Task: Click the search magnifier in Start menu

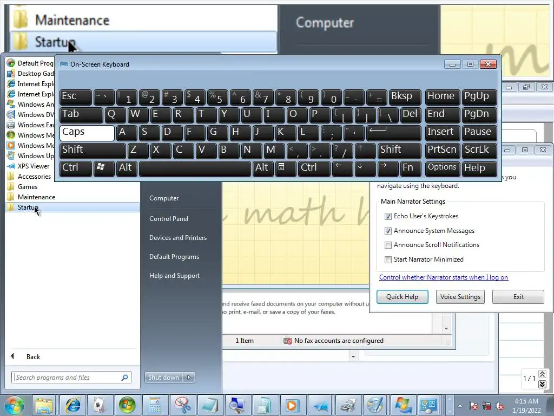Action: pos(125,378)
